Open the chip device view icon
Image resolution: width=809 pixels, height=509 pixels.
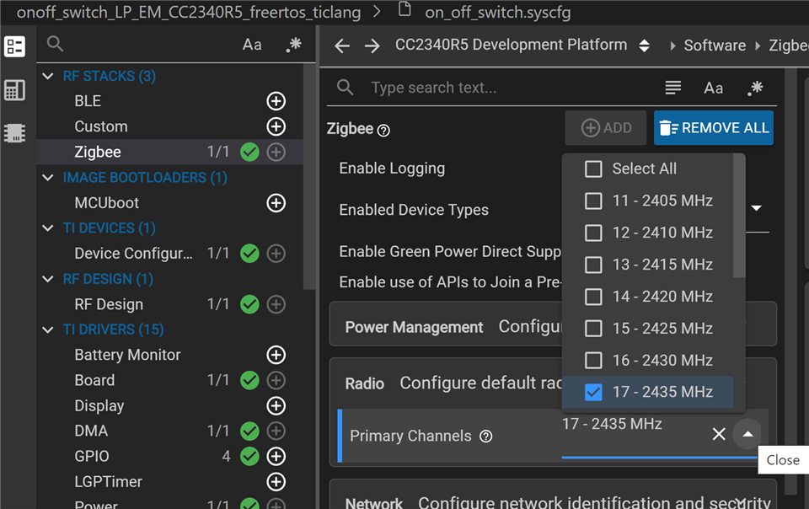click(14, 133)
